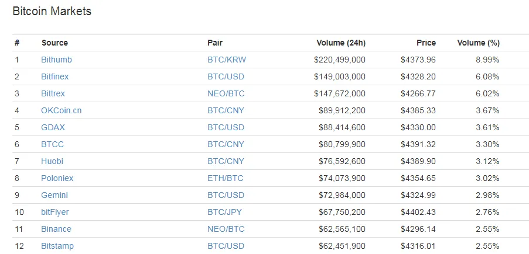The width and height of the screenshot is (529, 254).
Task: Select the $4330.00 price cell
Action: tap(418, 127)
